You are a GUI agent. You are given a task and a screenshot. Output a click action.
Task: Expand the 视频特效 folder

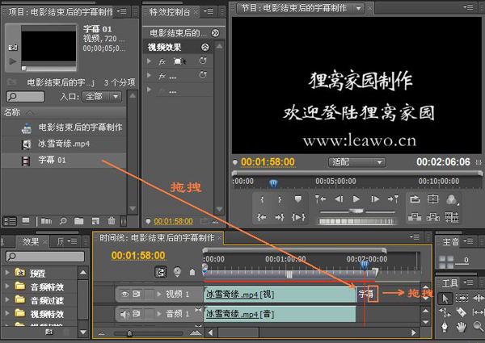click(6, 313)
